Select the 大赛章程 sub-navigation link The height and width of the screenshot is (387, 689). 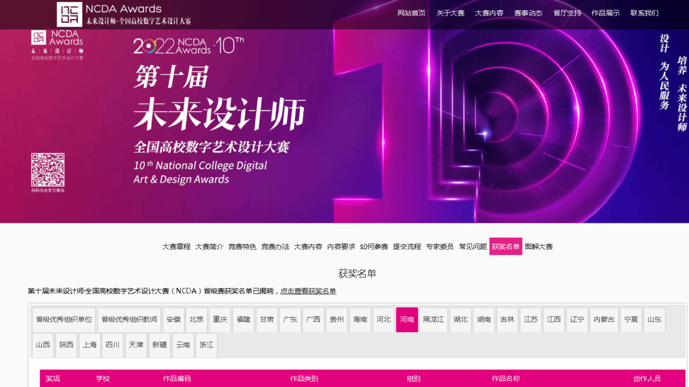(x=176, y=247)
